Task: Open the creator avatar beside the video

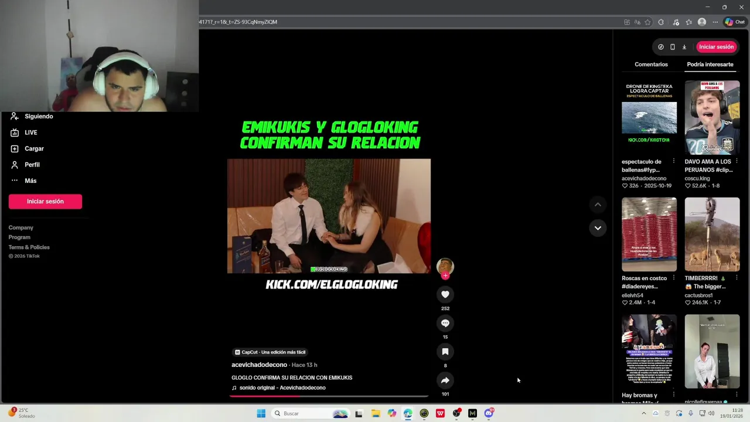Action: tap(445, 266)
